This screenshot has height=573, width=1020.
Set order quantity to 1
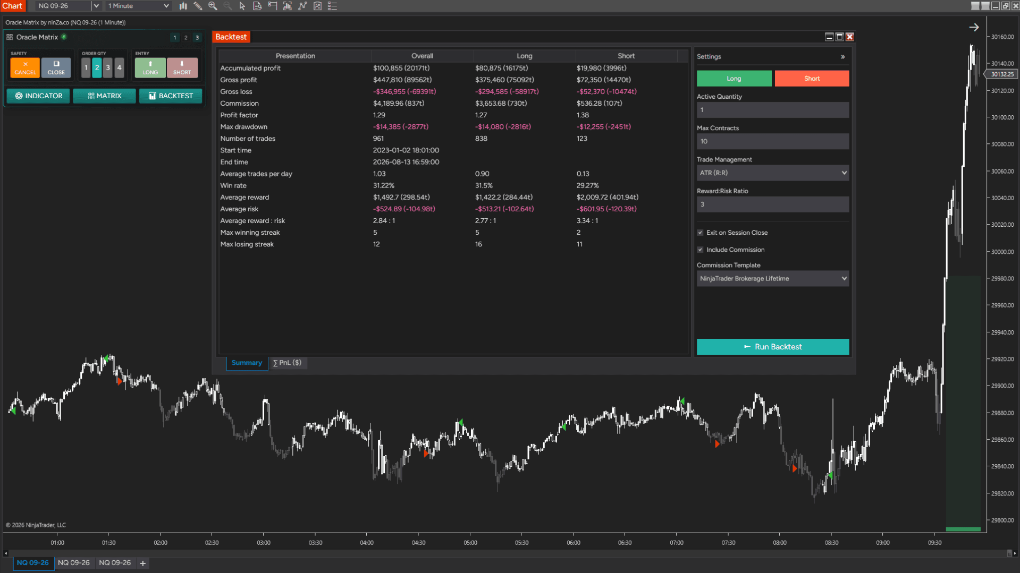(86, 68)
